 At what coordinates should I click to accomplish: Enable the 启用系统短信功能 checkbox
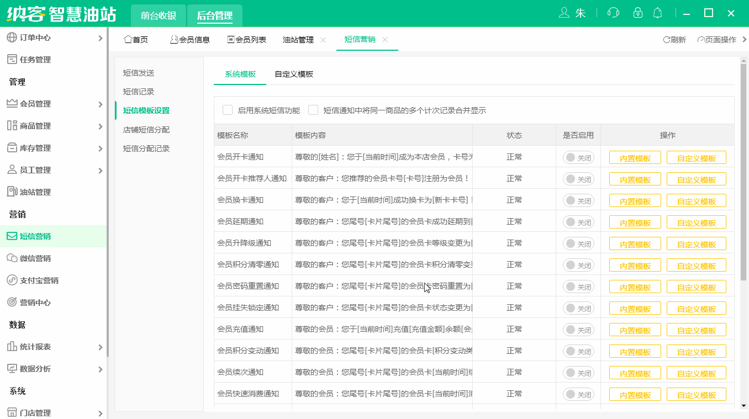tap(228, 109)
